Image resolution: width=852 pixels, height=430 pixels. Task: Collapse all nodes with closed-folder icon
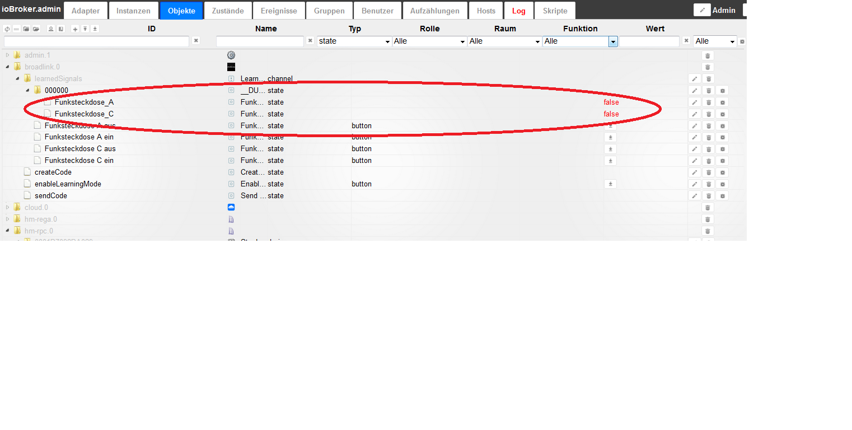(x=26, y=29)
